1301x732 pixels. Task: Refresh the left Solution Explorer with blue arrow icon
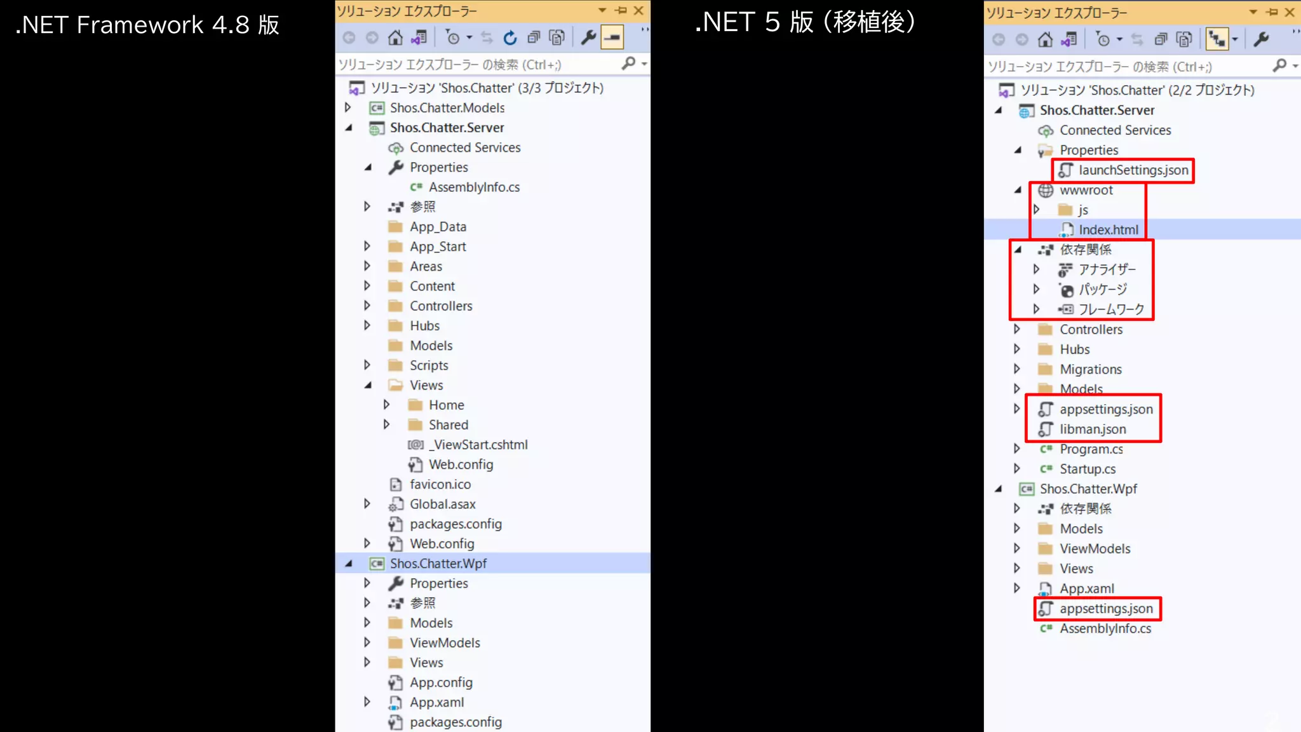point(510,37)
